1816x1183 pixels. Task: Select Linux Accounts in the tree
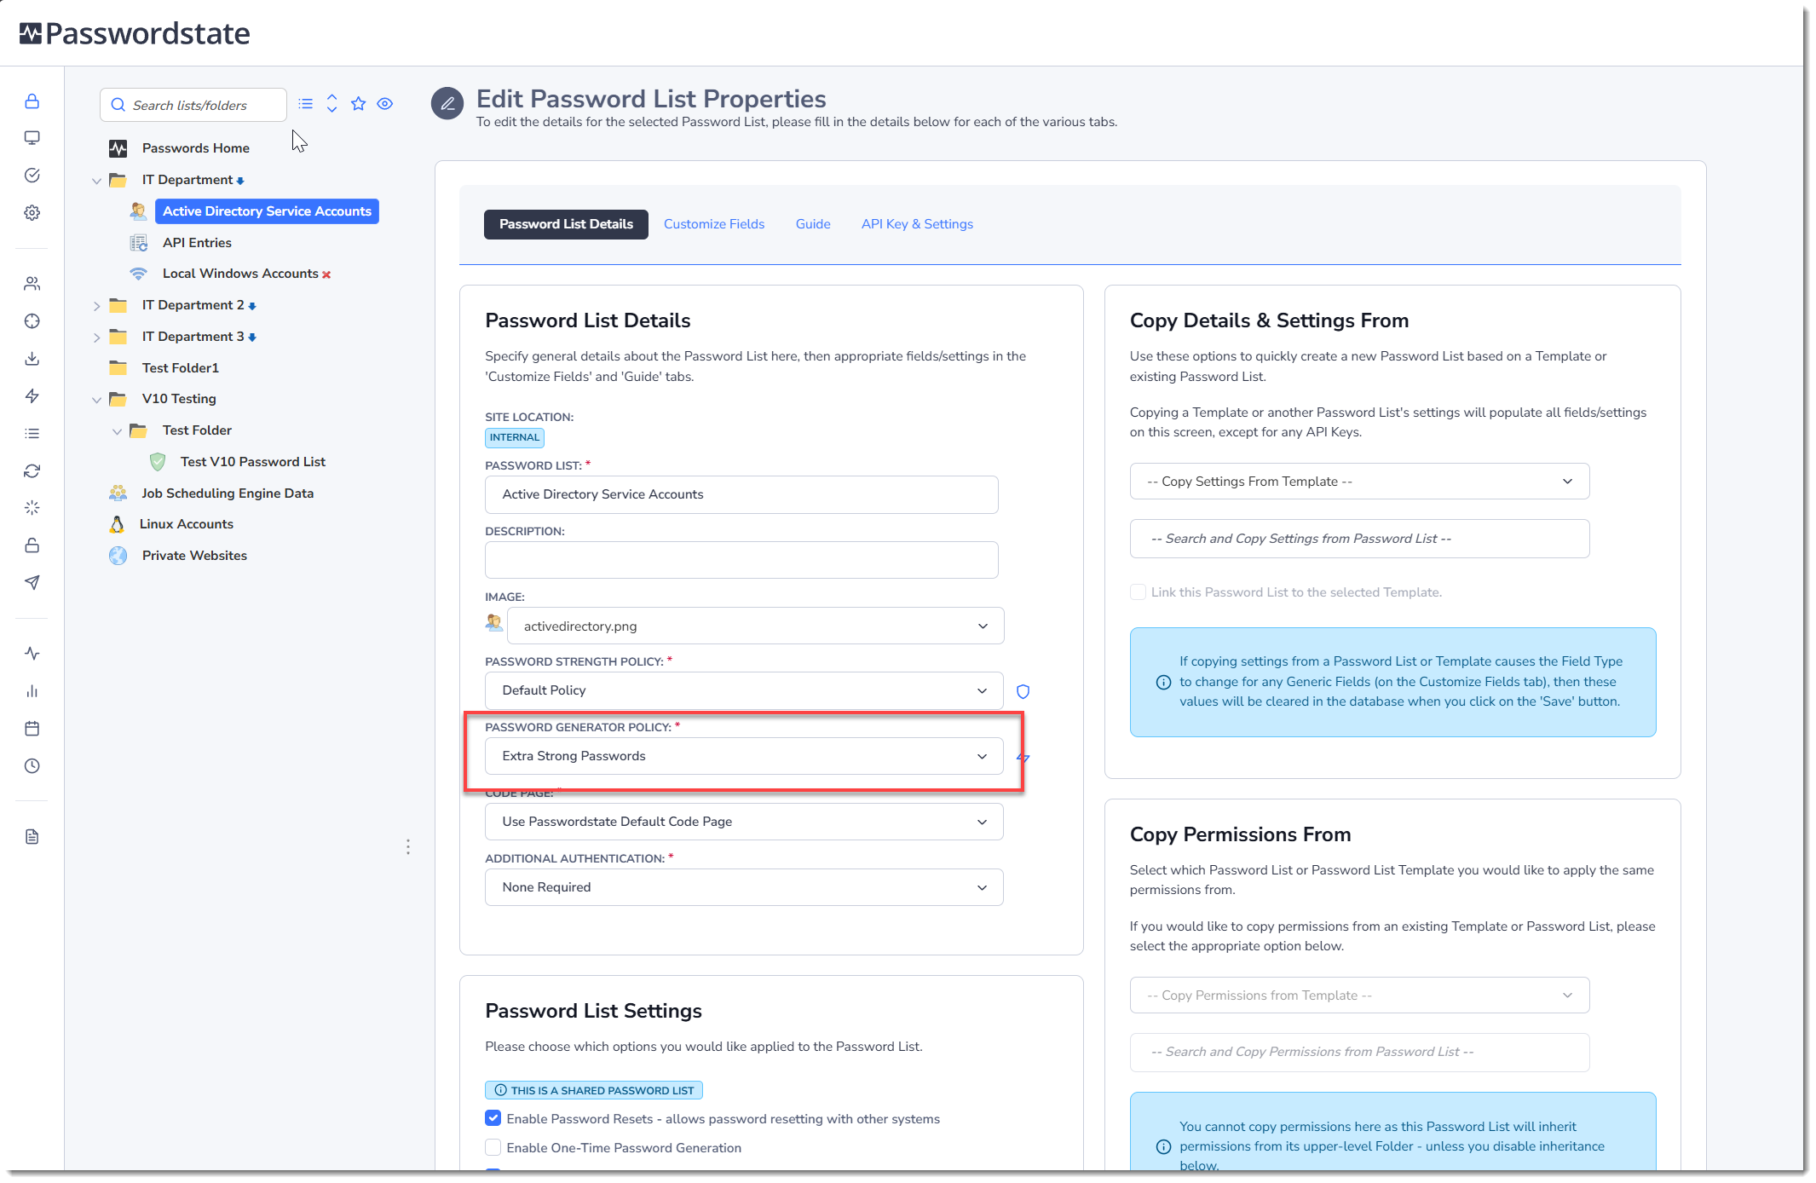coord(186,524)
